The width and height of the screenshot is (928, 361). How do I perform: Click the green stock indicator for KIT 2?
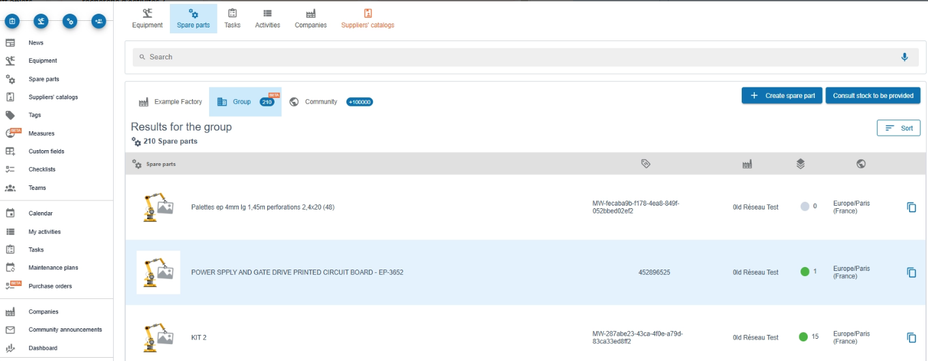tap(803, 337)
